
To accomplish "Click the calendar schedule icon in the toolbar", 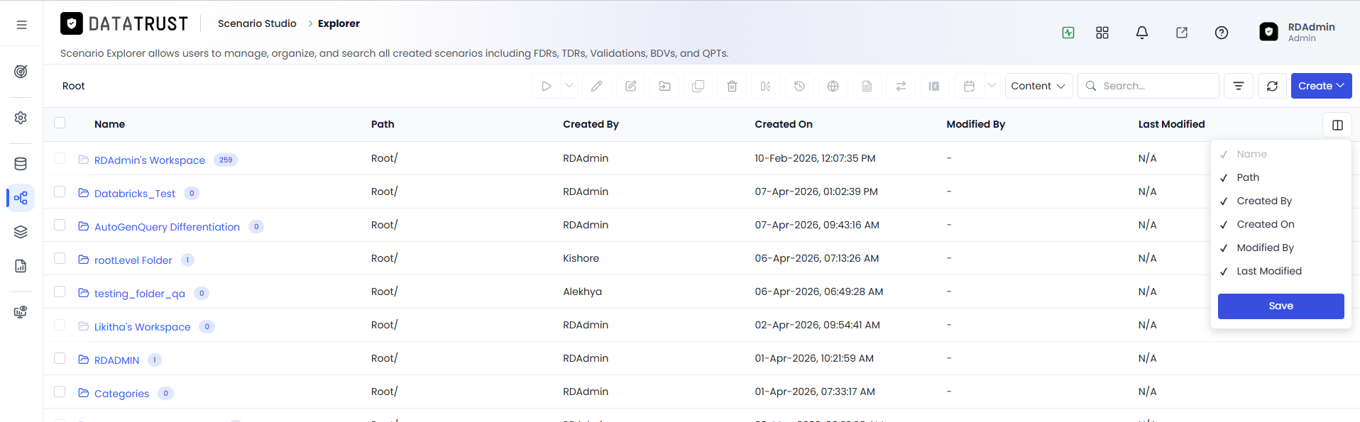I will pyautogui.click(x=970, y=86).
